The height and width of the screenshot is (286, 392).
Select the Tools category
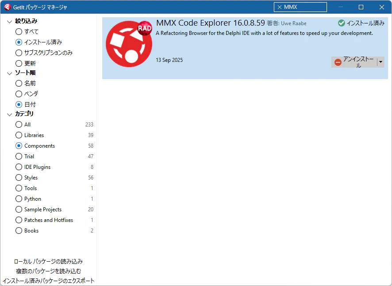pos(19,188)
